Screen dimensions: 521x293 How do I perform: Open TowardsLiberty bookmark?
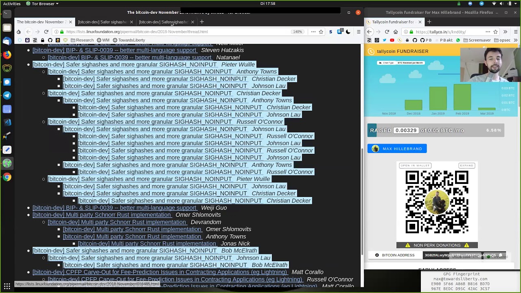pos(129,40)
